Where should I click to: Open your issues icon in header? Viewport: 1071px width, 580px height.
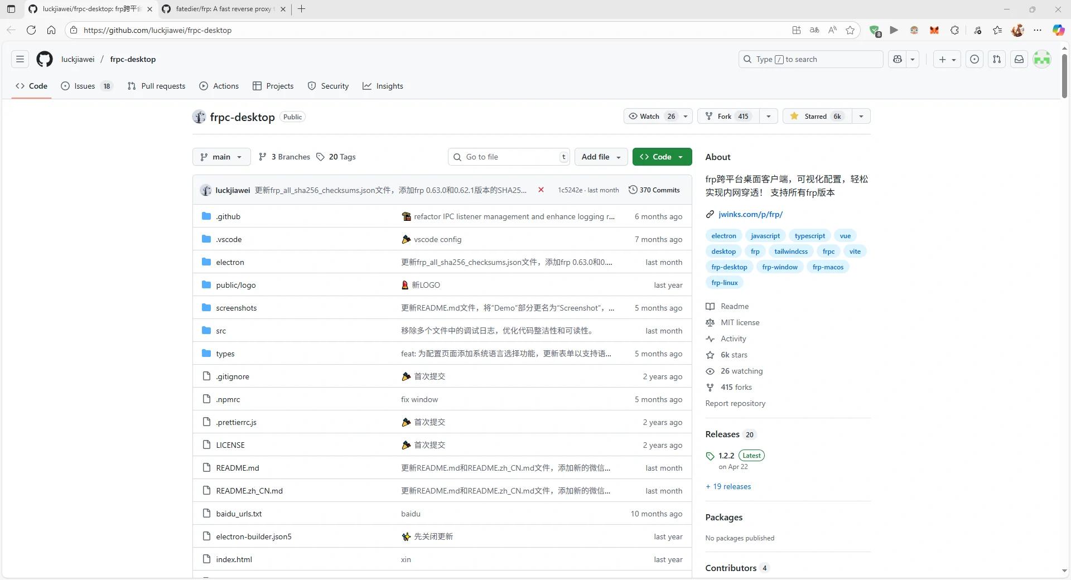tap(974, 59)
